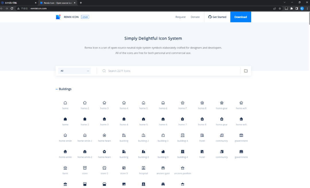310x188 pixels.
Task: Reload the current page
Action: pyautogui.click(x=12, y=9)
